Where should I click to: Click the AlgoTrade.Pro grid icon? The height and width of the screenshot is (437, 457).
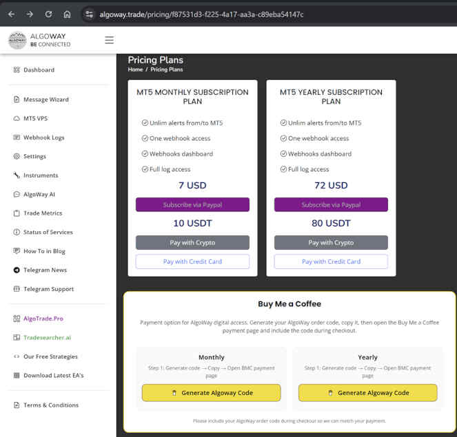17,319
